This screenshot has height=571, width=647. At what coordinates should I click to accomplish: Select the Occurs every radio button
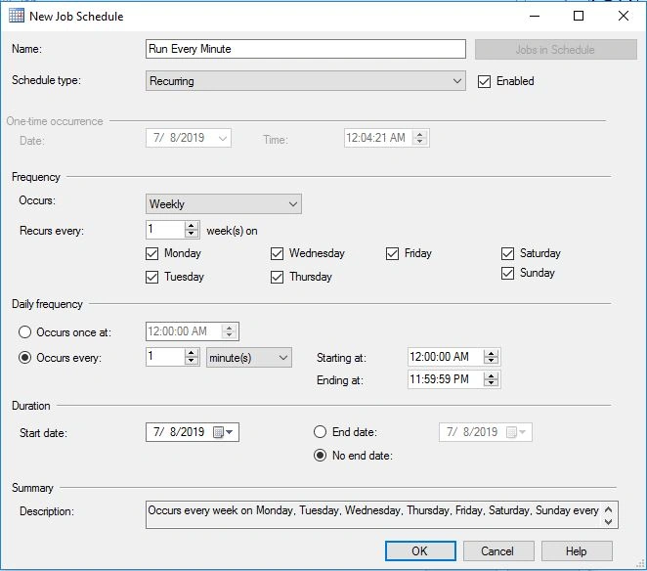click(x=24, y=358)
